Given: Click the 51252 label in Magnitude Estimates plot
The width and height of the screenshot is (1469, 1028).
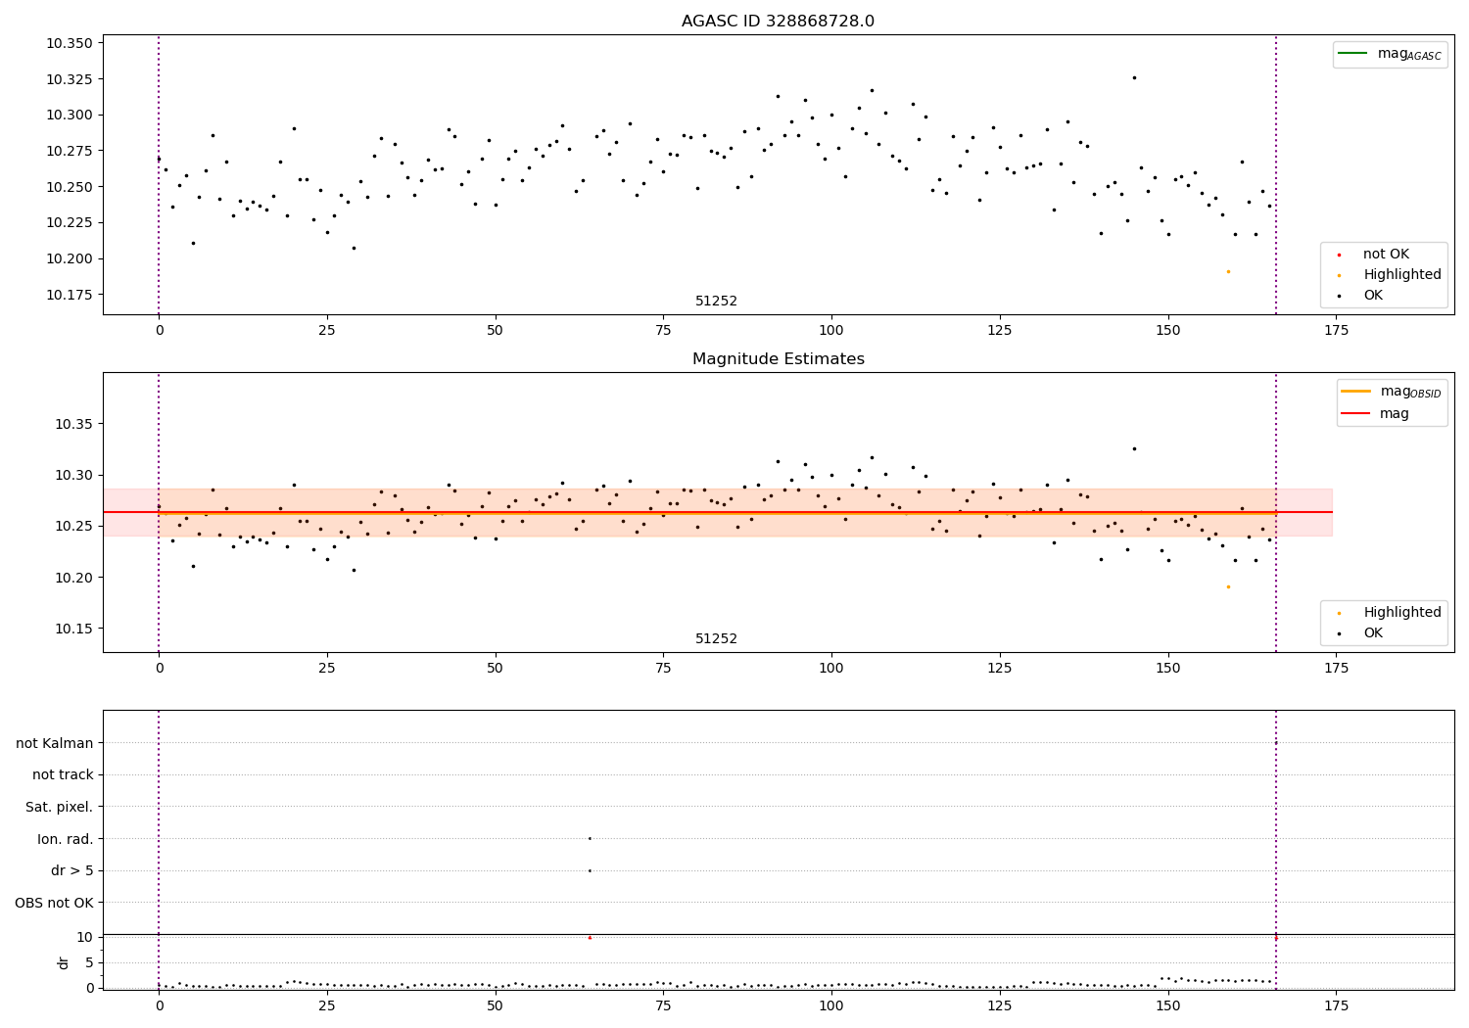Looking at the screenshot, I should coord(716,639).
